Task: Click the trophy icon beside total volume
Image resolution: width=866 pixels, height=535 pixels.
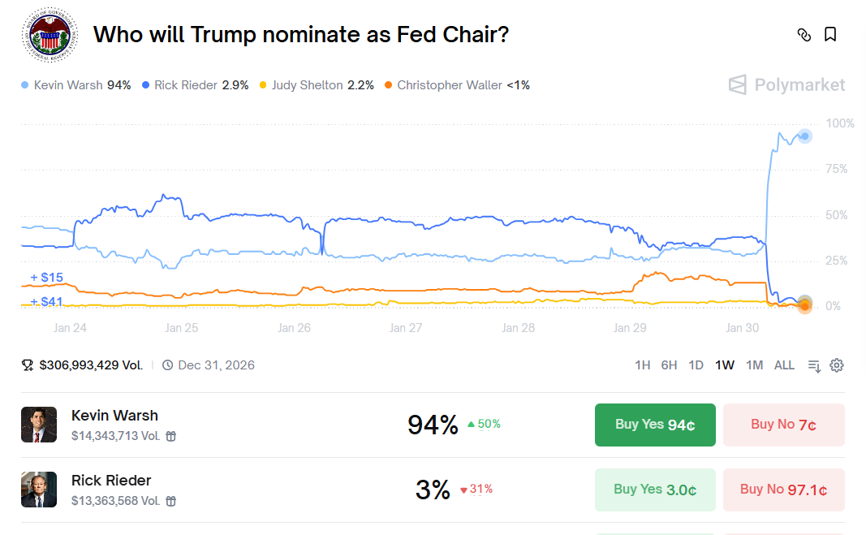Action: coord(27,365)
